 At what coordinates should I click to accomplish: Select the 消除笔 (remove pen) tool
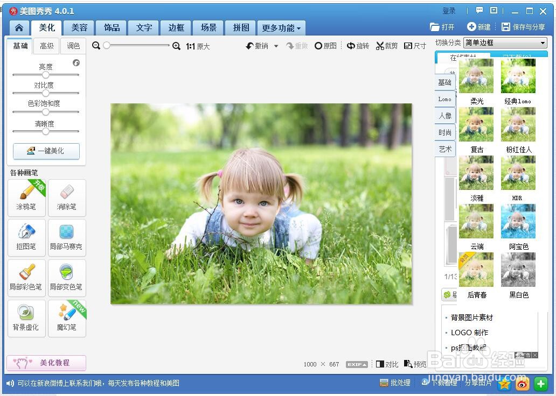click(x=66, y=197)
